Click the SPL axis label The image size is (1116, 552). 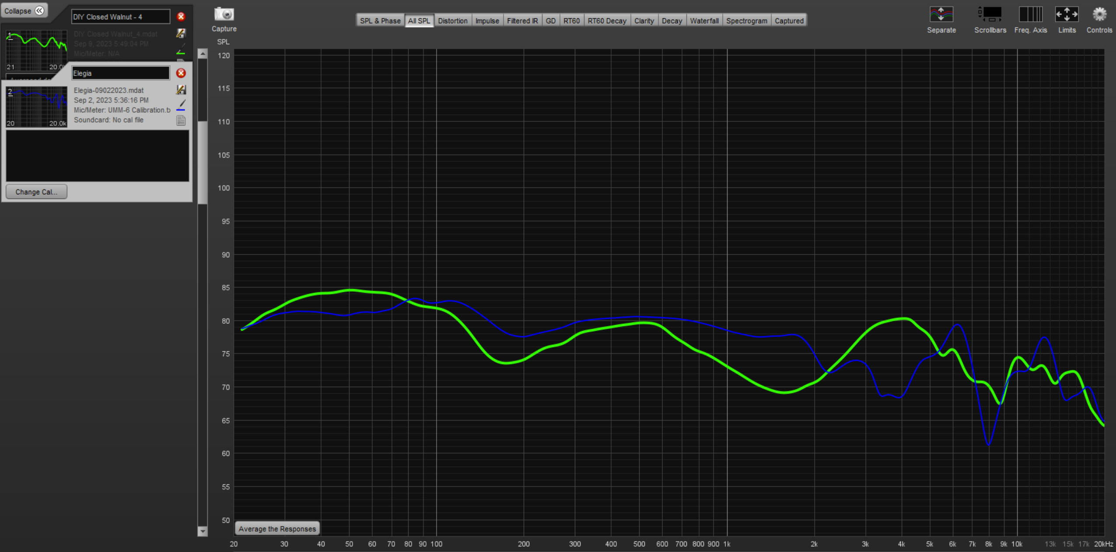click(223, 42)
